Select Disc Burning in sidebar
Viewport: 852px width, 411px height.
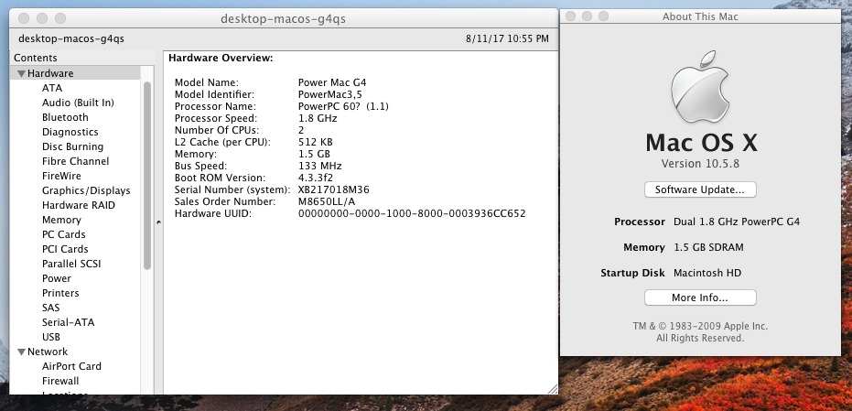[x=73, y=146]
